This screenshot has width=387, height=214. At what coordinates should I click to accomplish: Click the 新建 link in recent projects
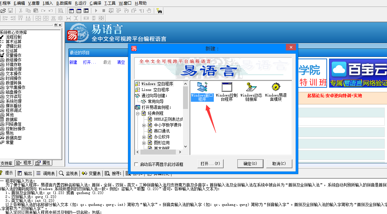pyautogui.click(x=73, y=62)
